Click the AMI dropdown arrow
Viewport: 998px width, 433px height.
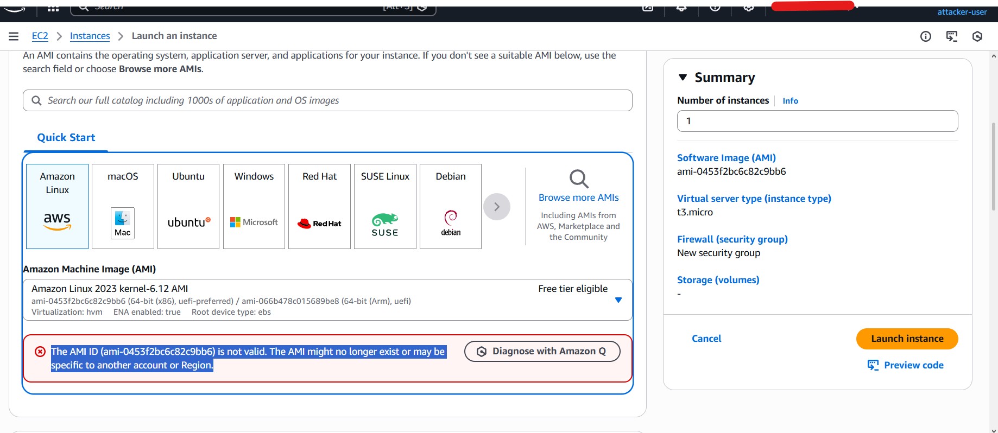coord(618,300)
